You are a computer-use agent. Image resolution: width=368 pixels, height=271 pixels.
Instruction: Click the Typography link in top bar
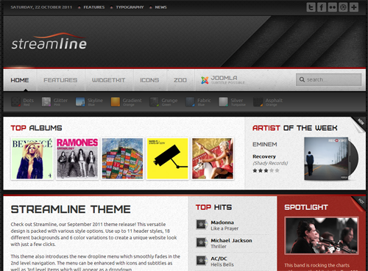click(130, 7)
